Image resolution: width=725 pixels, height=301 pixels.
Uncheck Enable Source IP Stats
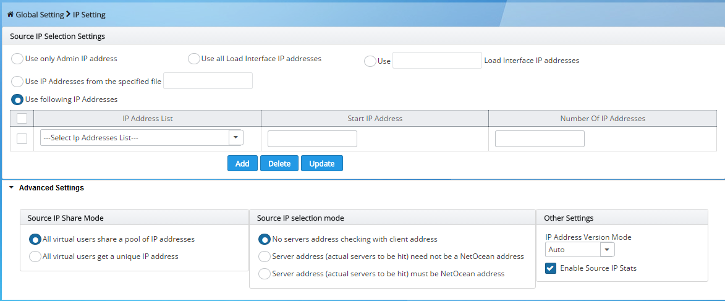click(x=550, y=268)
